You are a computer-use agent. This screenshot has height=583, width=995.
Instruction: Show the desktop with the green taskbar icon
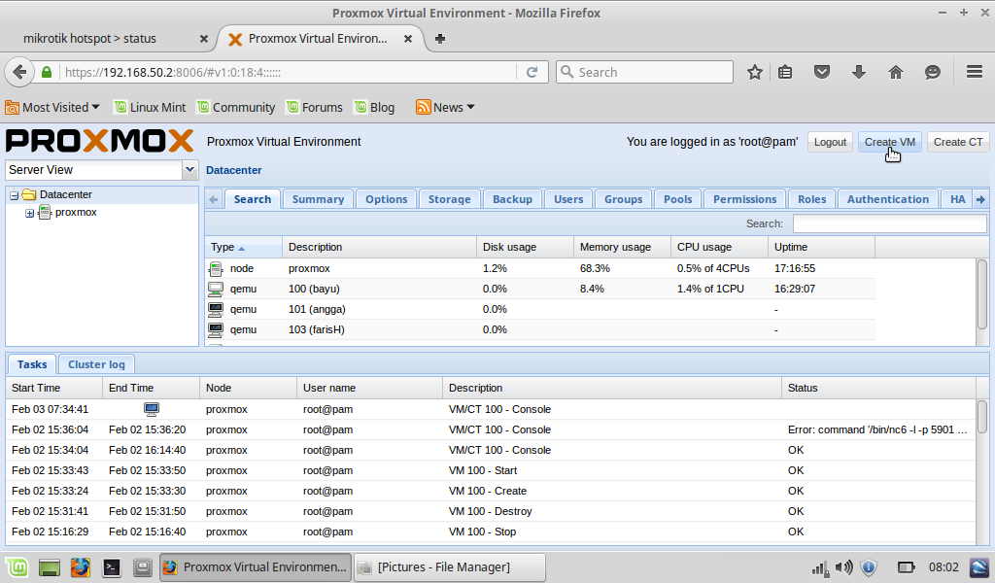pyautogui.click(x=49, y=567)
